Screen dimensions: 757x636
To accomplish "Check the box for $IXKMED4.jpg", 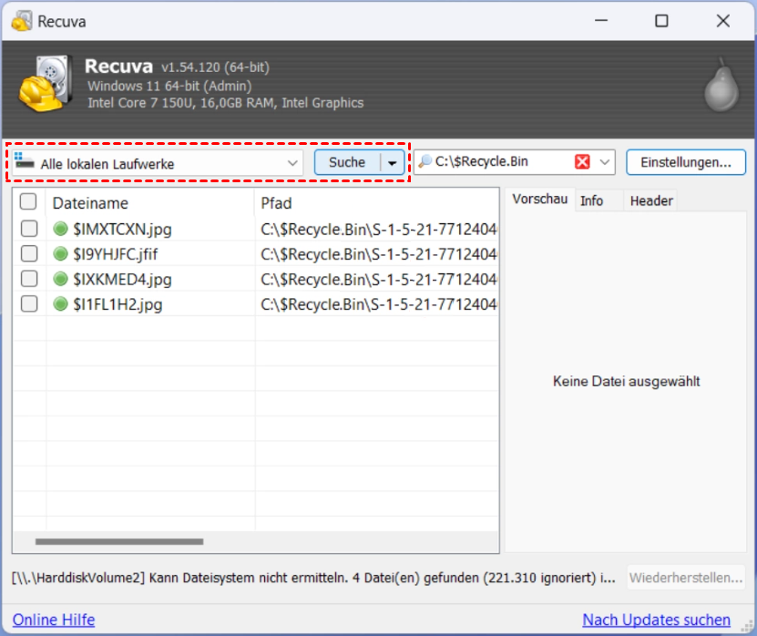I will tap(29, 279).
